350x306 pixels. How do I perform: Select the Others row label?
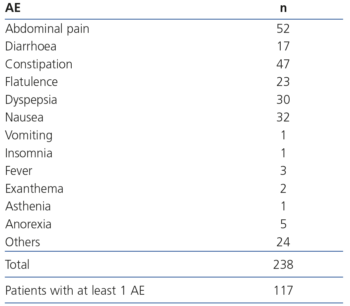(23, 242)
